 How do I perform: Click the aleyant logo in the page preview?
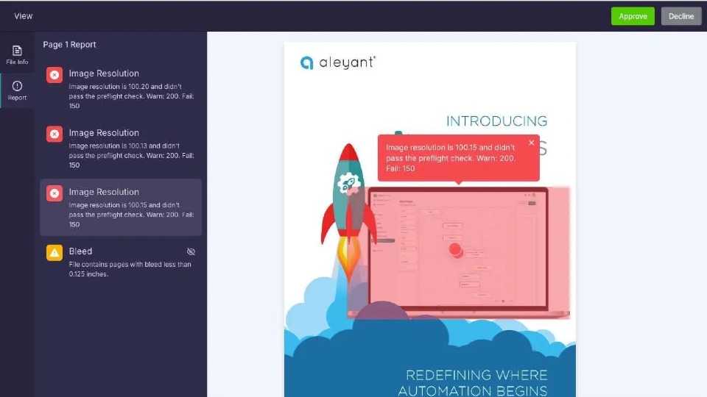338,62
